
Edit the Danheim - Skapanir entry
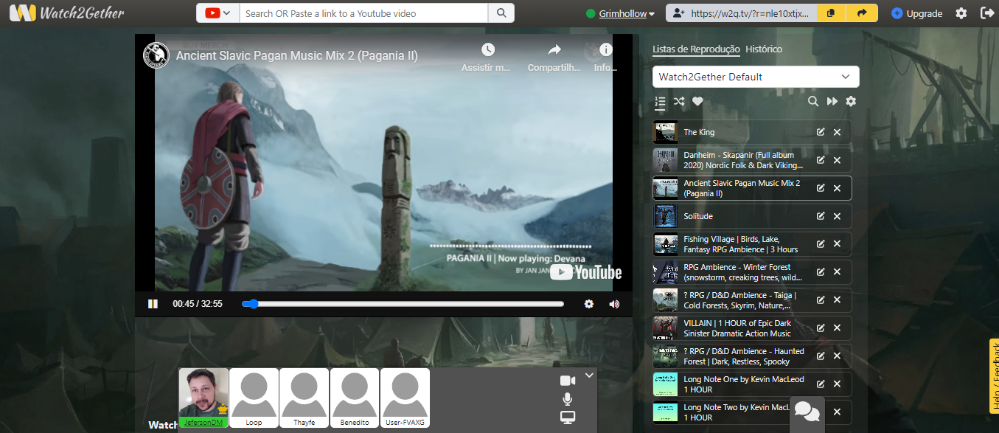click(821, 160)
